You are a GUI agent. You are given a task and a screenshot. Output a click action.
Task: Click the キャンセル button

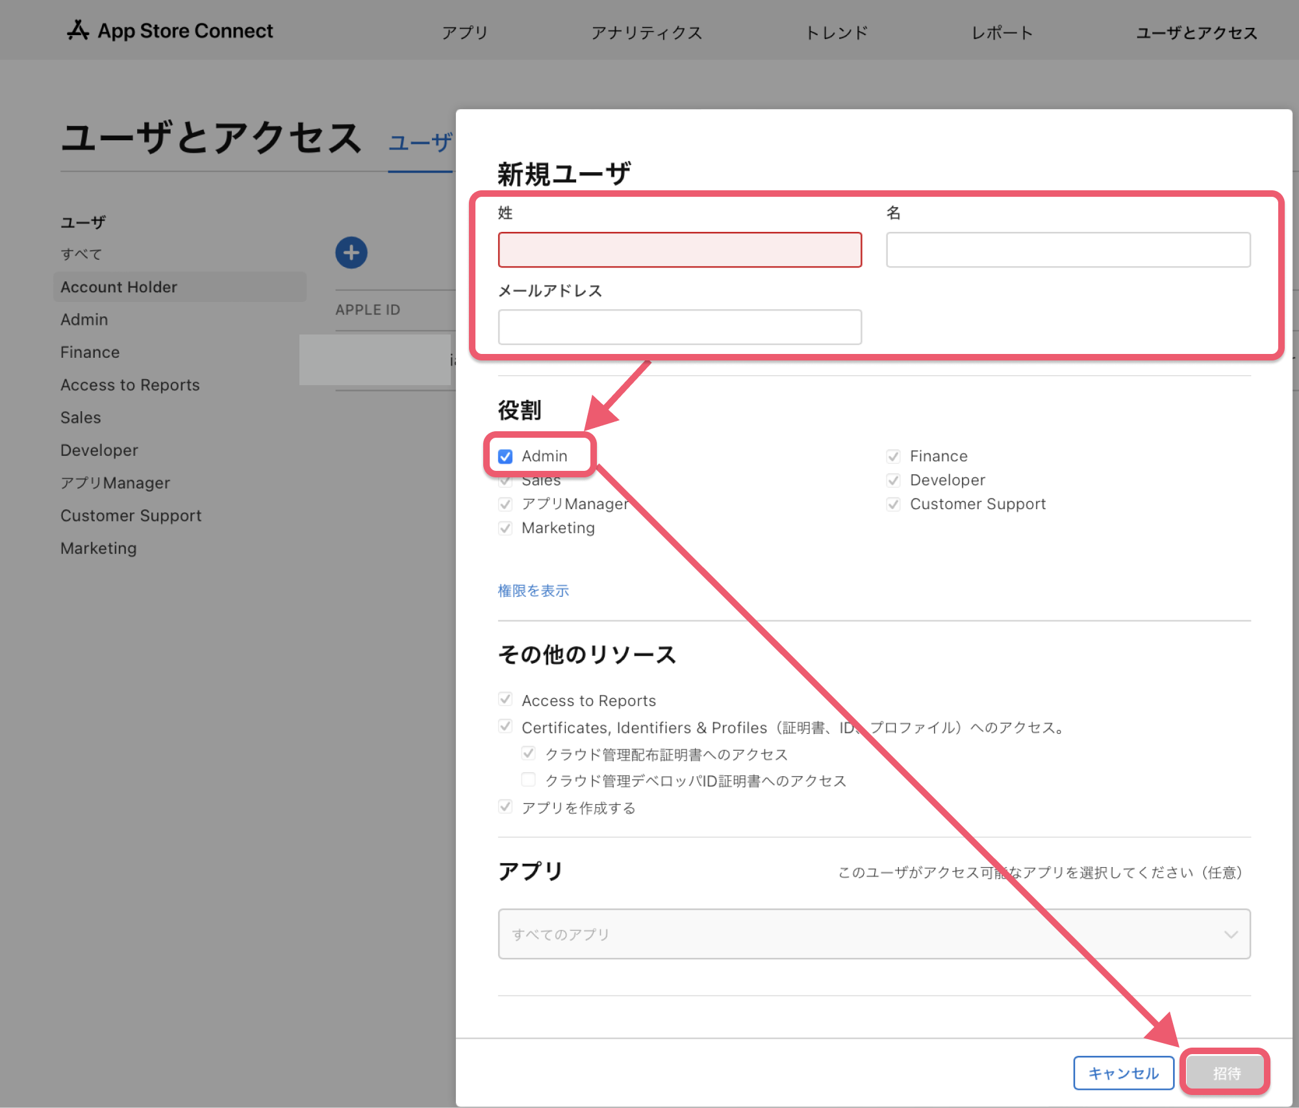pos(1124,1073)
